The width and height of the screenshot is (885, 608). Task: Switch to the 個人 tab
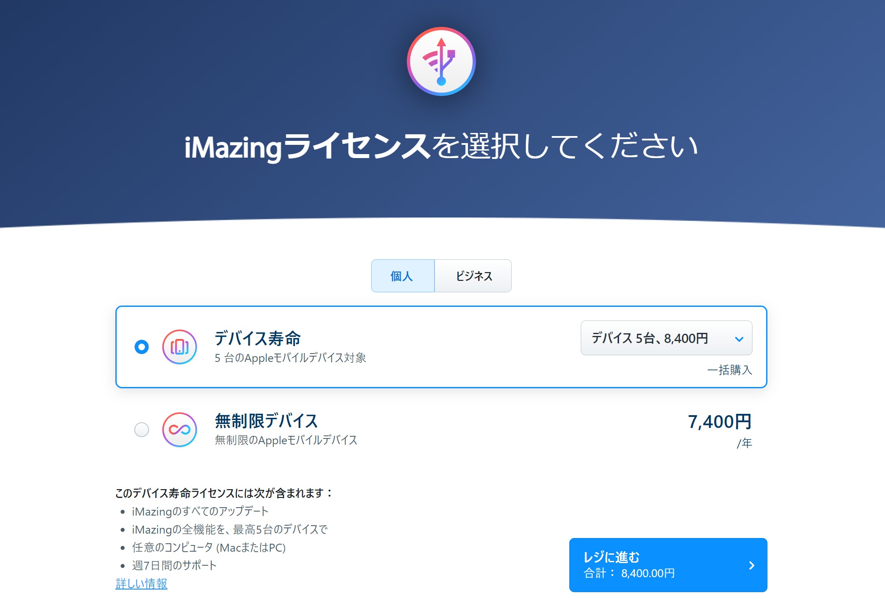pyautogui.click(x=403, y=276)
